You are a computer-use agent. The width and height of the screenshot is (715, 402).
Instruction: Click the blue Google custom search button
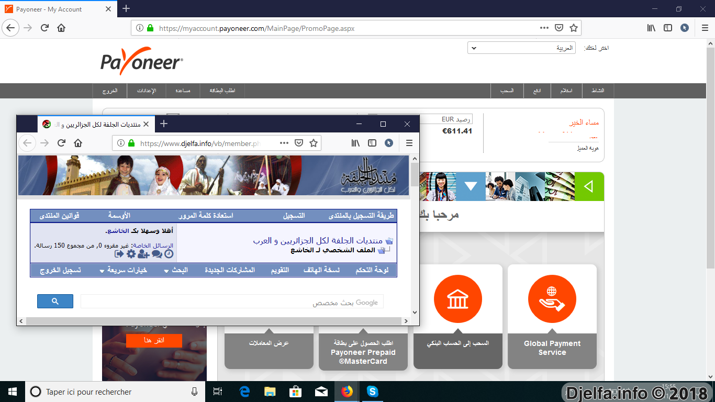pos(55,301)
